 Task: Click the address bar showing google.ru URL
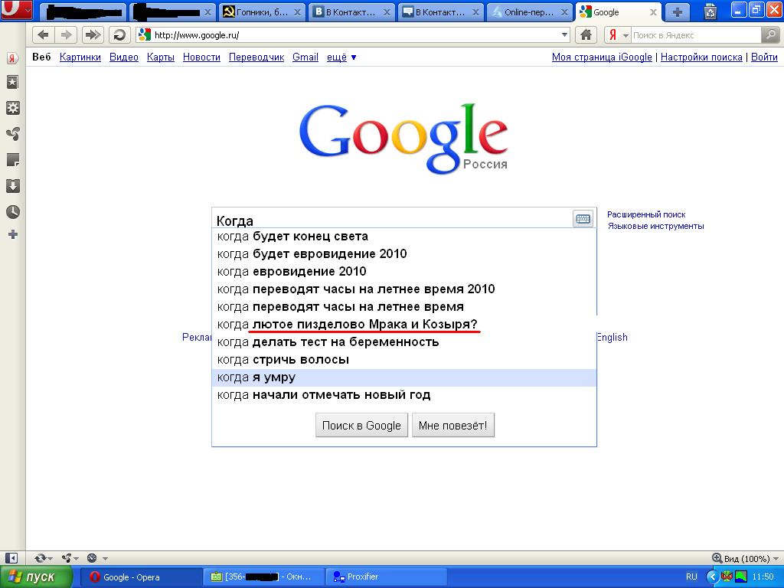click(352, 35)
